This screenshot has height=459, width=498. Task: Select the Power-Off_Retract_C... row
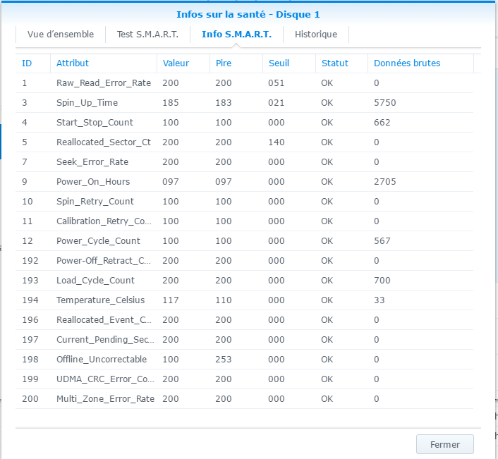[x=244, y=261]
